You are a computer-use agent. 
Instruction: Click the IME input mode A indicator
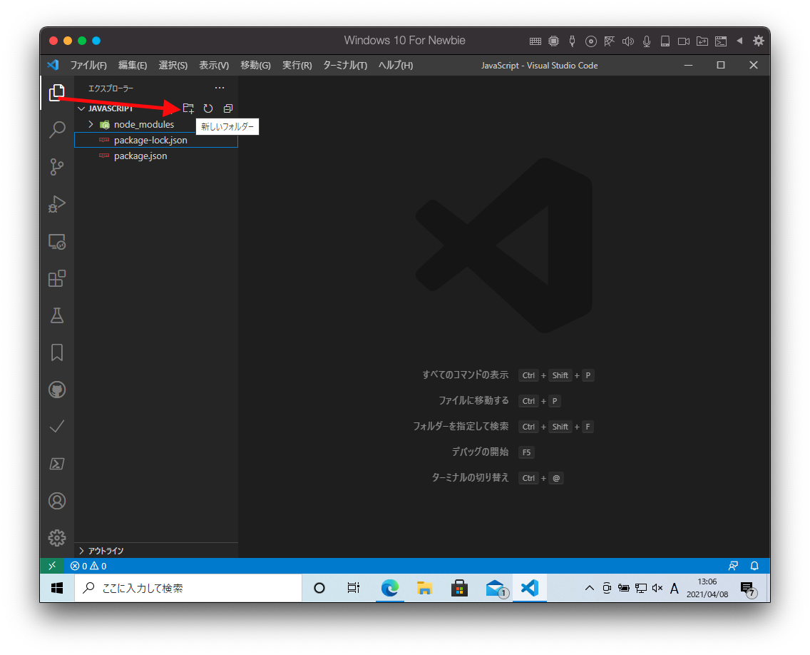tap(674, 588)
